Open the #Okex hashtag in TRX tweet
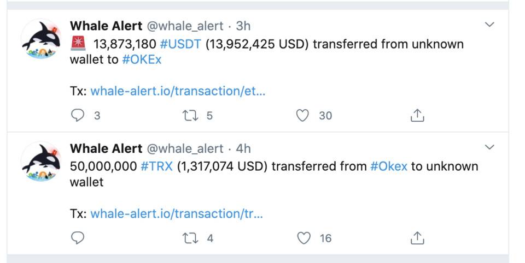The height and width of the screenshot is (263, 525). click(x=389, y=166)
